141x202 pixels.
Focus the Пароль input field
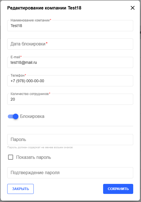(70, 140)
